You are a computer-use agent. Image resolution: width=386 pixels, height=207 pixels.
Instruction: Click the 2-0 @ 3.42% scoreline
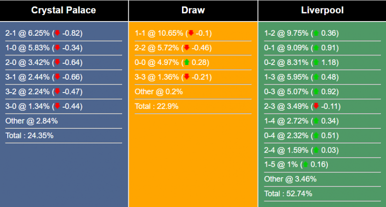point(28,62)
